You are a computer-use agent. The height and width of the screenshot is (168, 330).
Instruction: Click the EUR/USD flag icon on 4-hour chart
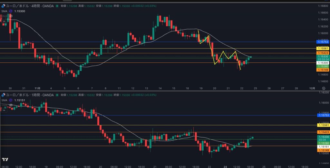point(4,6)
